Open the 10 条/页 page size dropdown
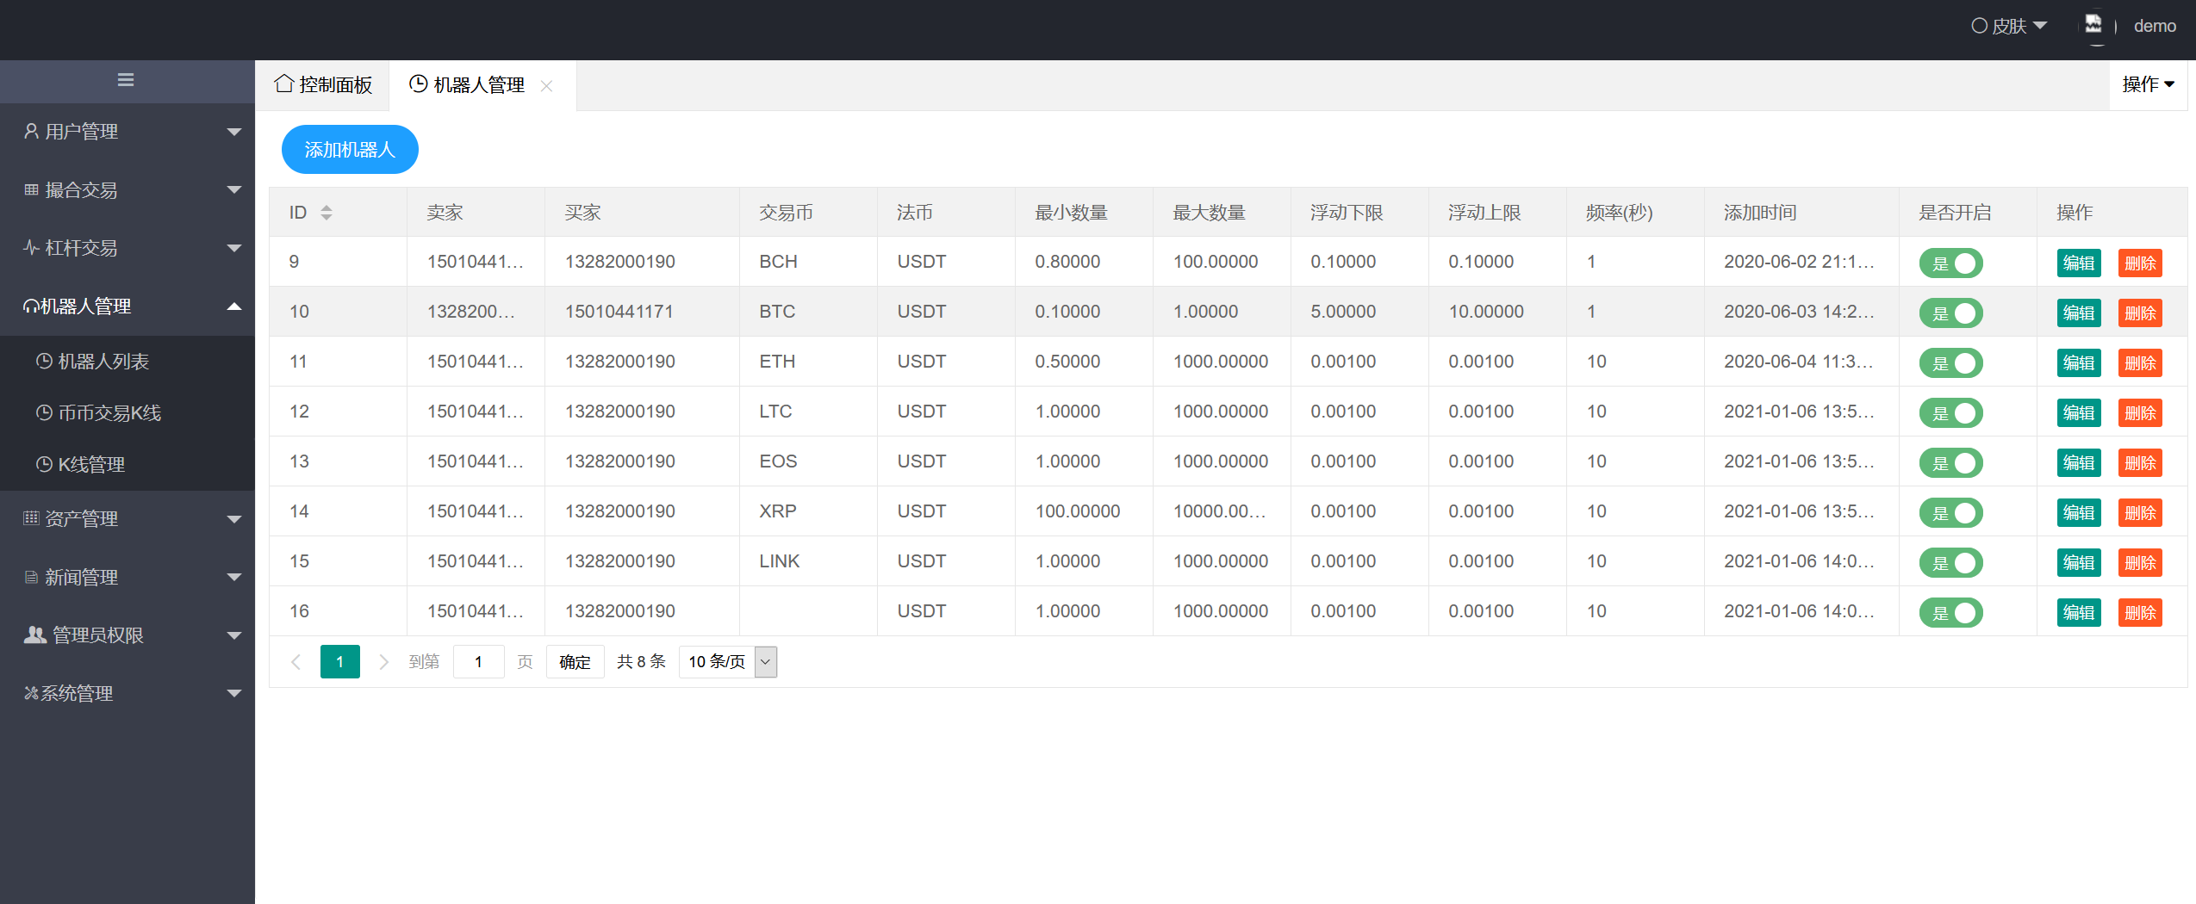 728,661
